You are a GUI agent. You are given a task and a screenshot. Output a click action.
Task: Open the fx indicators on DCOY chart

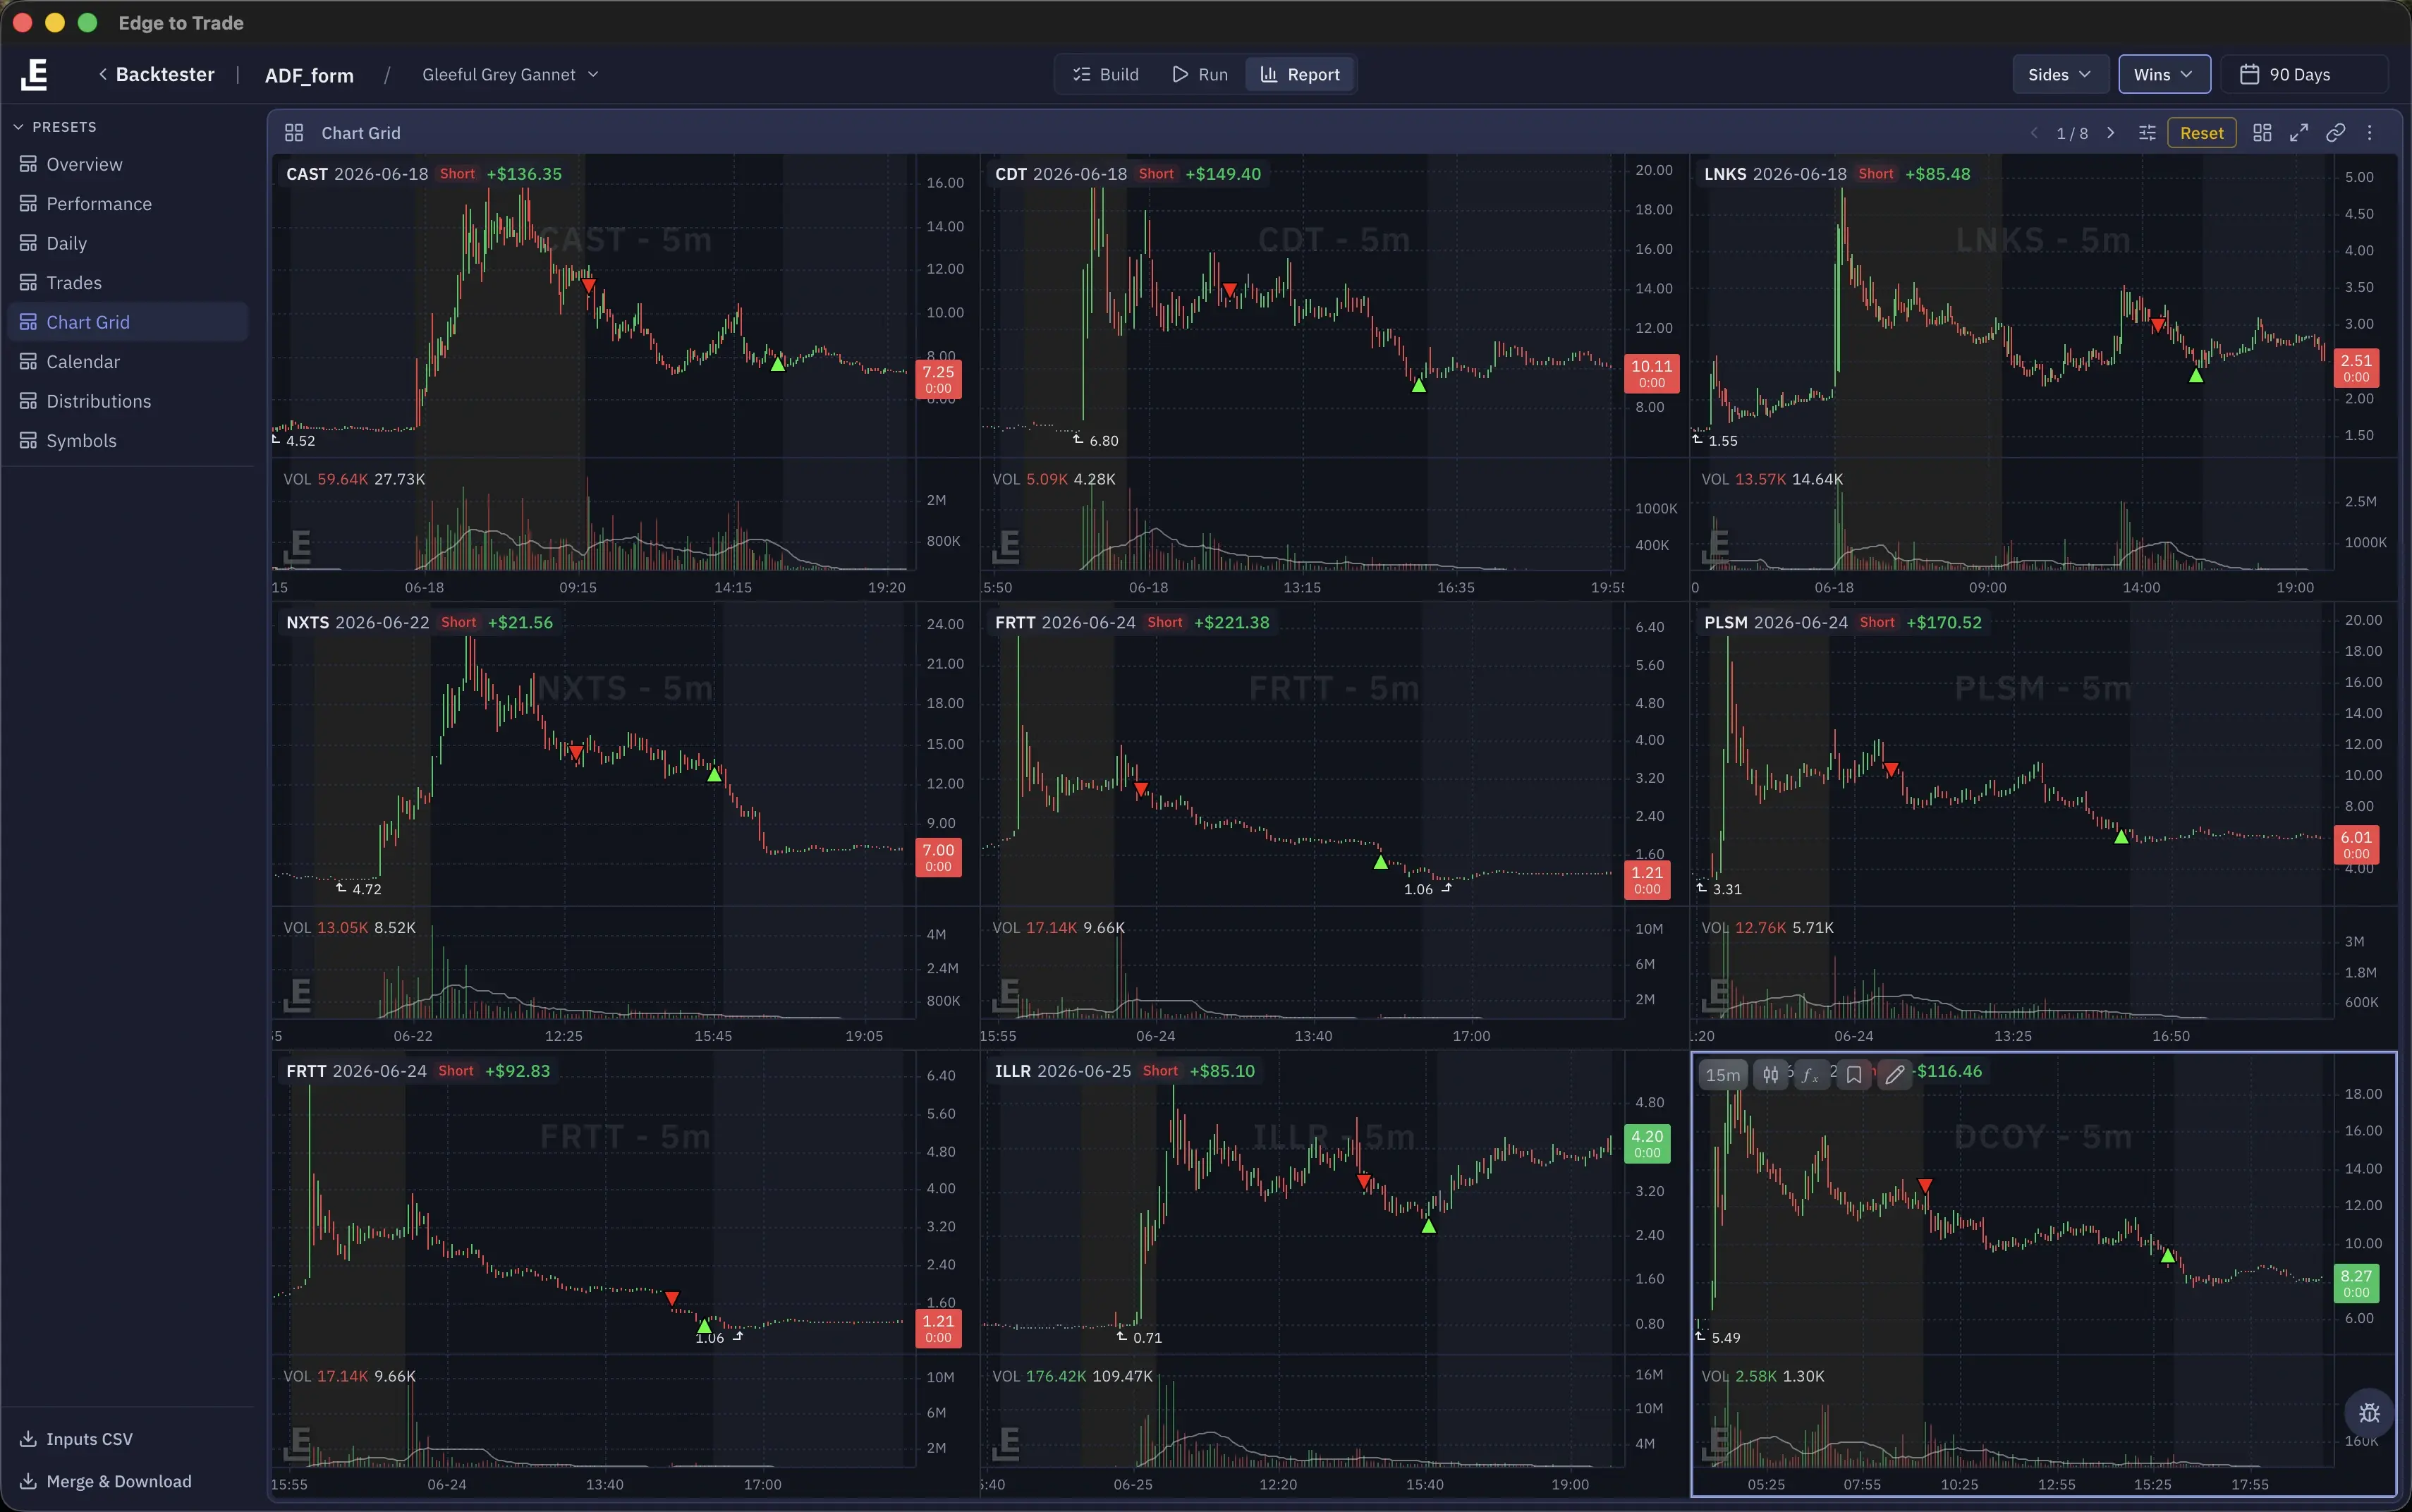(x=1810, y=1075)
